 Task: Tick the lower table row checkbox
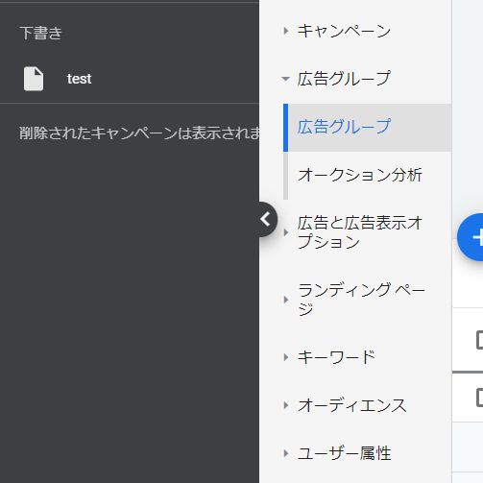pos(480,398)
